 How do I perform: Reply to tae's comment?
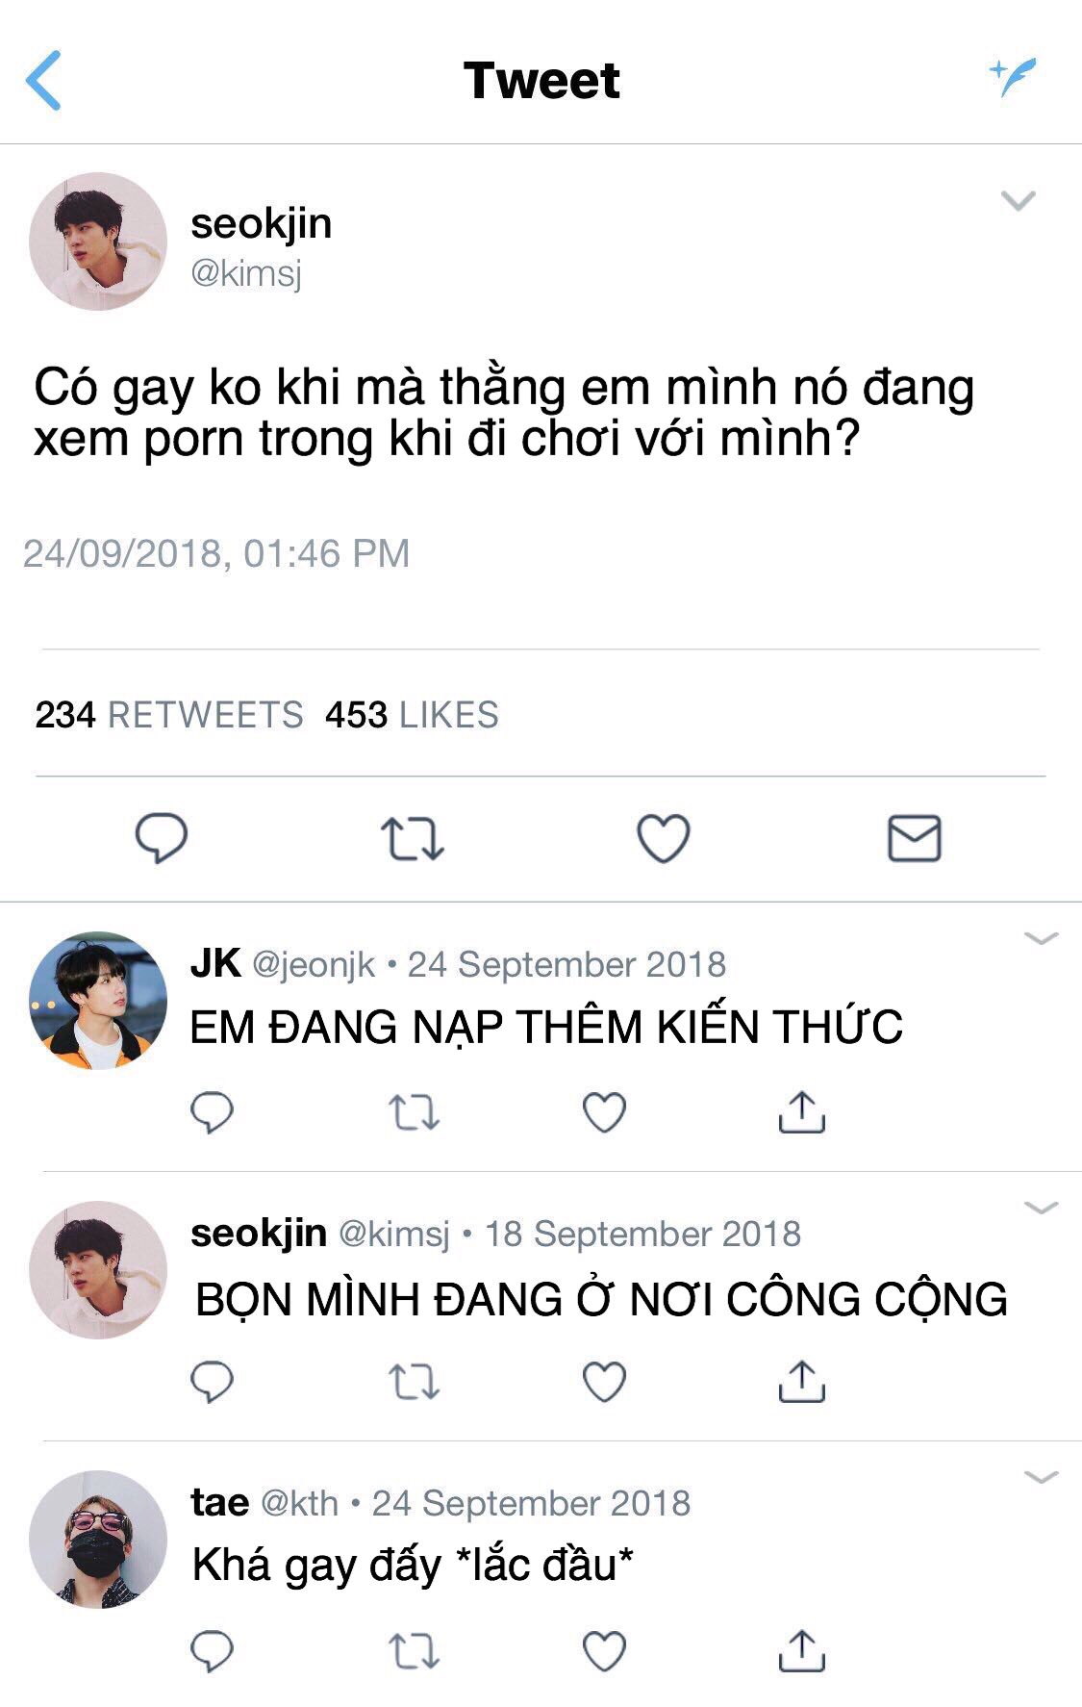[x=212, y=1651]
